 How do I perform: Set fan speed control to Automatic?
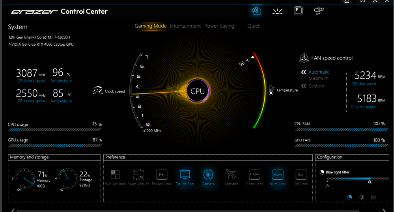[x=319, y=72]
